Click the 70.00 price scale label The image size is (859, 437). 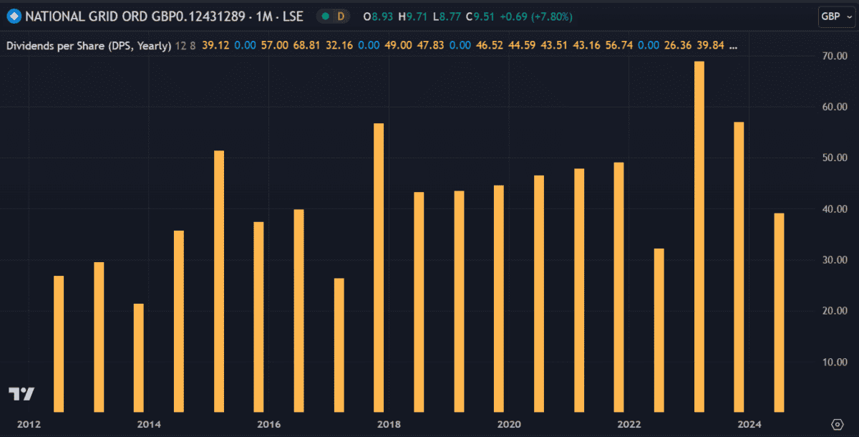835,56
